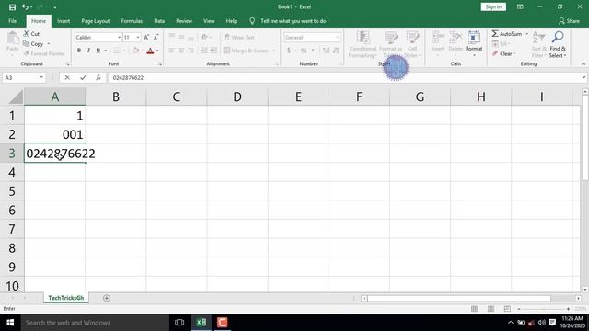
Task: Open the font size 11 dropdown
Action: (138, 37)
